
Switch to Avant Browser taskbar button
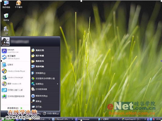click(x=82, y=119)
